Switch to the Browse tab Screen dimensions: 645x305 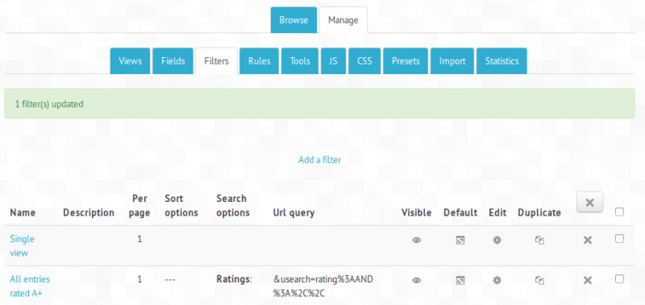[293, 20]
